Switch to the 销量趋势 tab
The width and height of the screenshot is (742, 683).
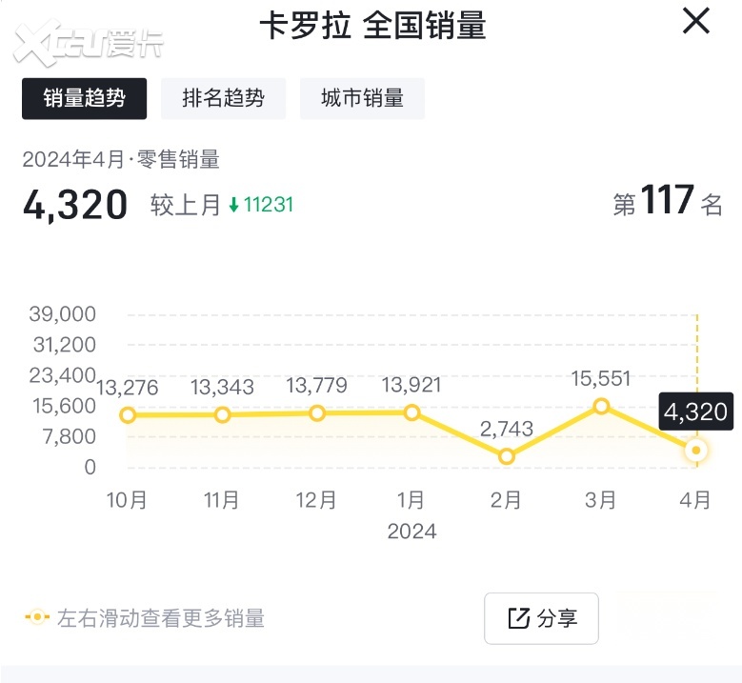click(85, 98)
